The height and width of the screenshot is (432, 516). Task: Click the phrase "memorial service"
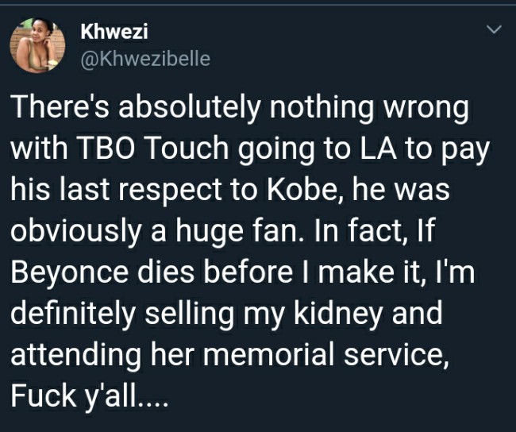(323, 355)
